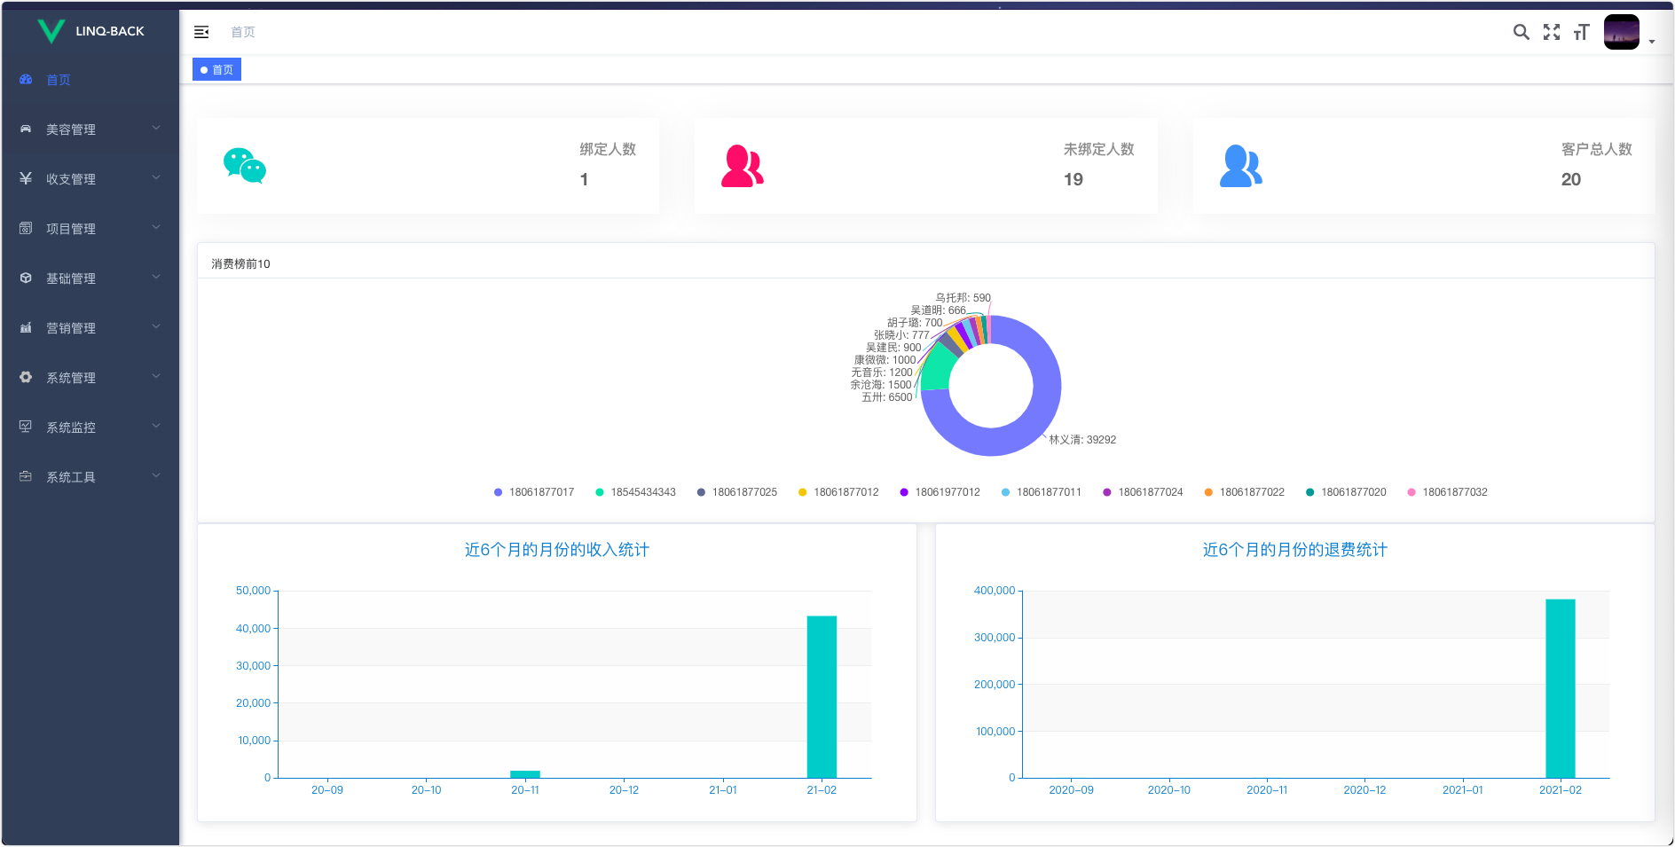
Task: Click the 系统管理 gear icon
Action: tap(26, 378)
